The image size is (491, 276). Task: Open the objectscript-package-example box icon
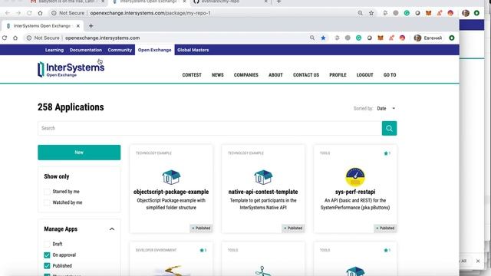[x=171, y=177]
